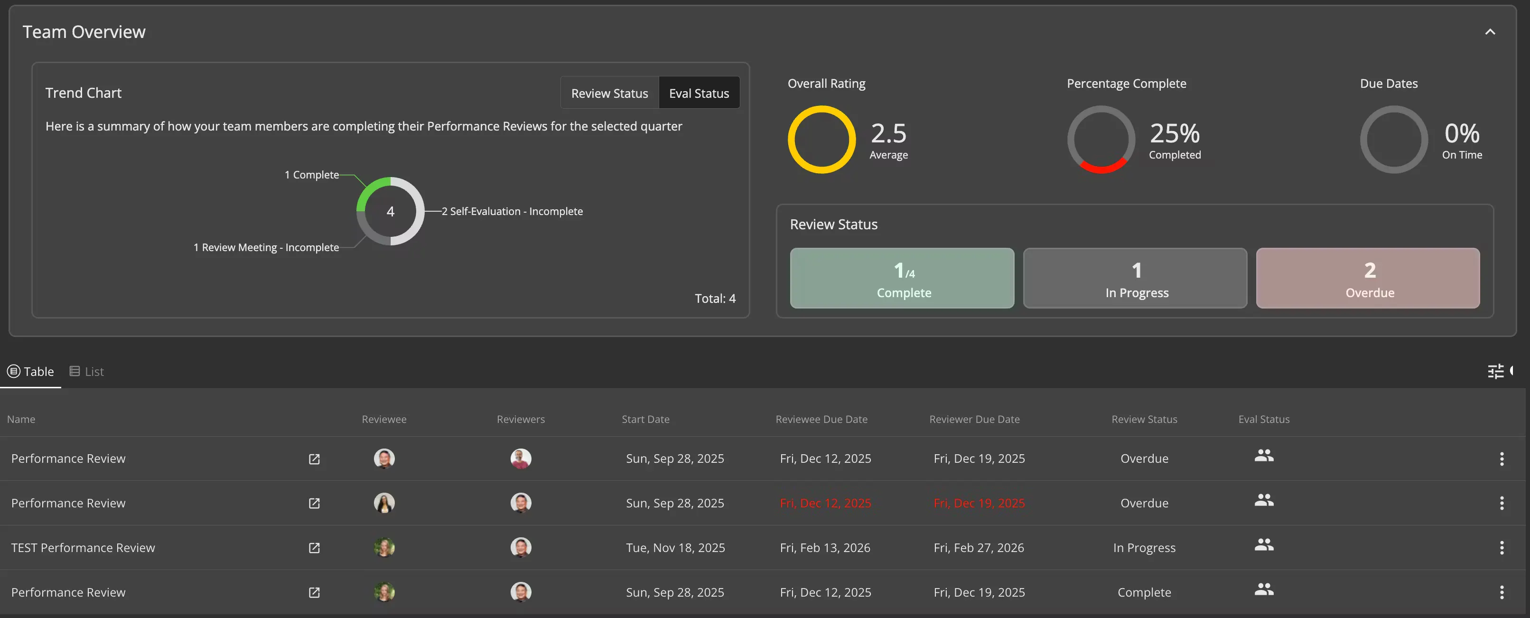
Task: Open the Overdue Performance Review with red Dec dates via its external link icon
Action: tap(314, 503)
